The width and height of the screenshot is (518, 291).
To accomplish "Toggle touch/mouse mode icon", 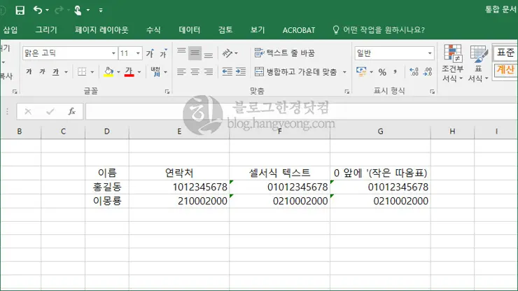I will [78, 10].
